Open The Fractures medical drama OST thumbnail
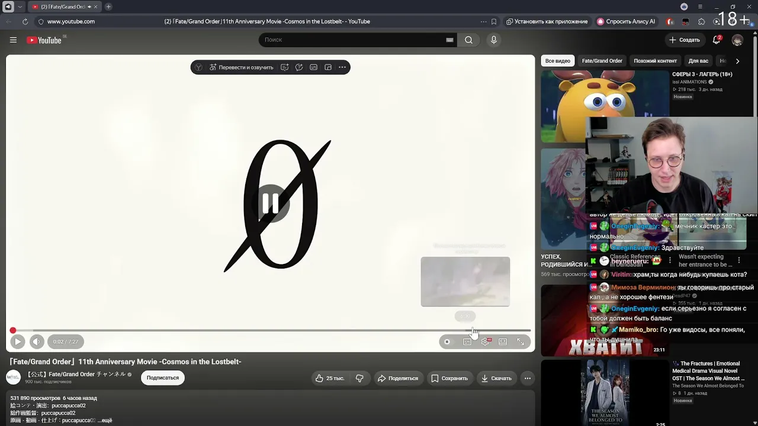The image size is (758, 426). (x=605, y=393)
